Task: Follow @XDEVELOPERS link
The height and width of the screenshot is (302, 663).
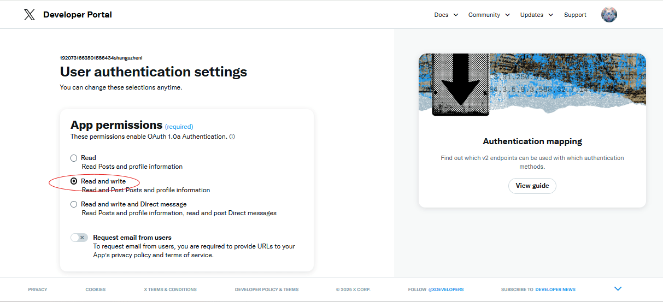Action: pyautogui.click(x=445, y=289)
